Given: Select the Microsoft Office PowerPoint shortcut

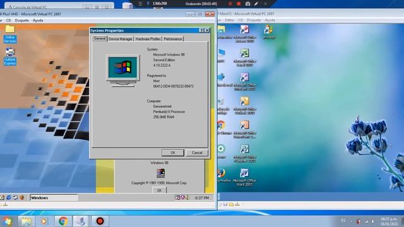Looking at the screenshot, I should click(244, 129).
